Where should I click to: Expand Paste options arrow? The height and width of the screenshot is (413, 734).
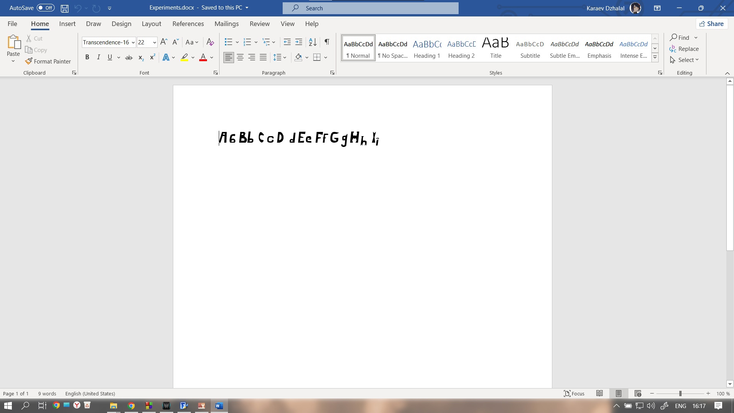pos(13,61)
